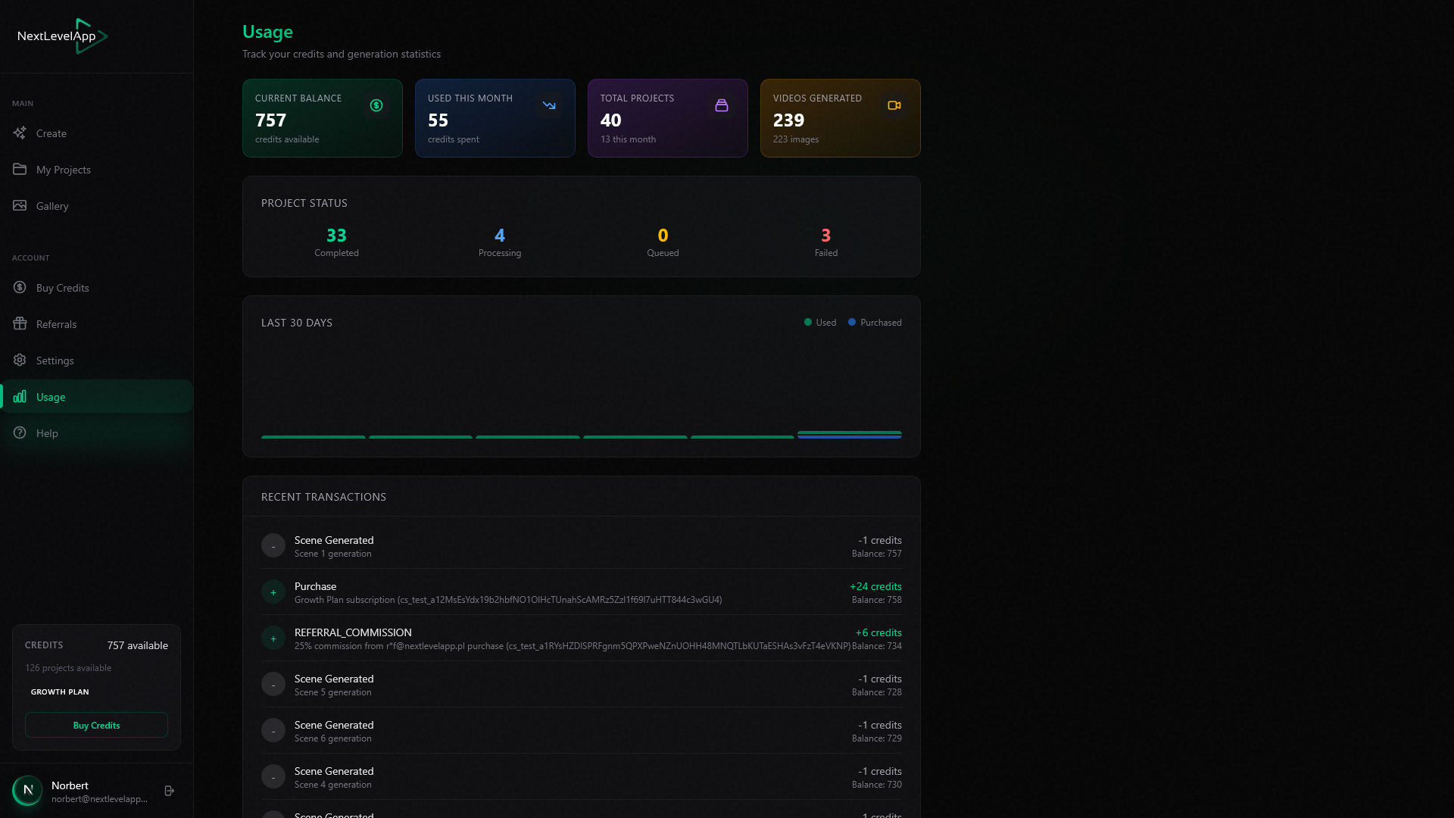Toggle the Used legend in chart
Screen dimensions: 1454x818
point(820,323)
